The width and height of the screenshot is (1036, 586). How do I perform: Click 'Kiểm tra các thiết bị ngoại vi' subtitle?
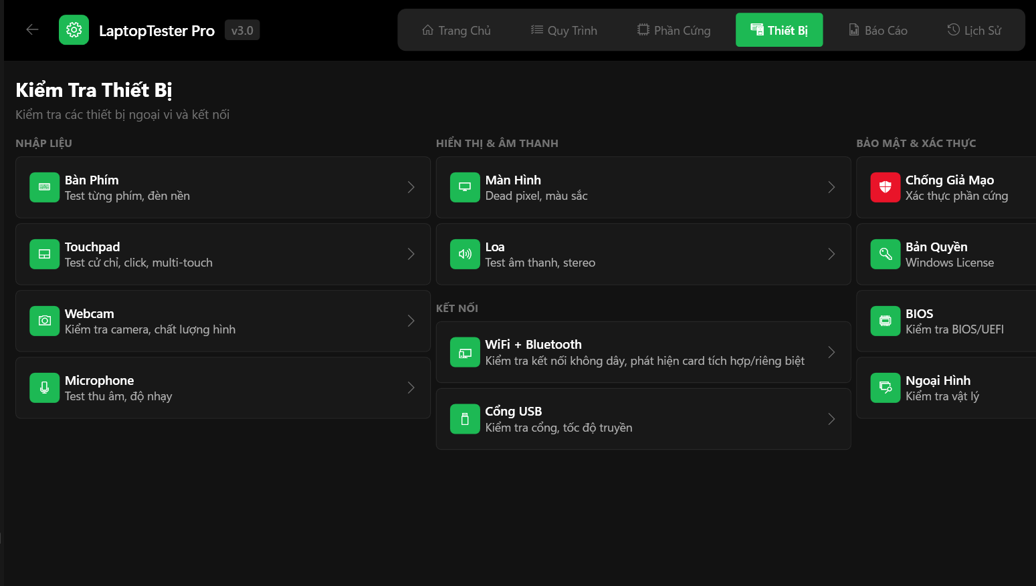(x=122, y=114)
